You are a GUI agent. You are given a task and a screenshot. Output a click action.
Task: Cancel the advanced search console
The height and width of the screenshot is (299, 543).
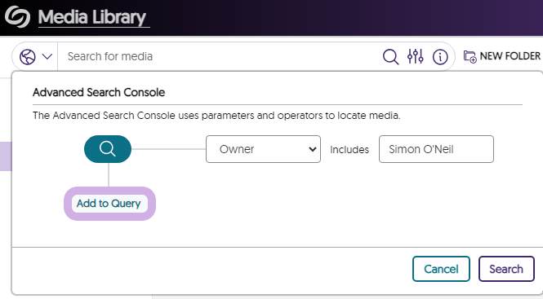[x=441, y=269]
